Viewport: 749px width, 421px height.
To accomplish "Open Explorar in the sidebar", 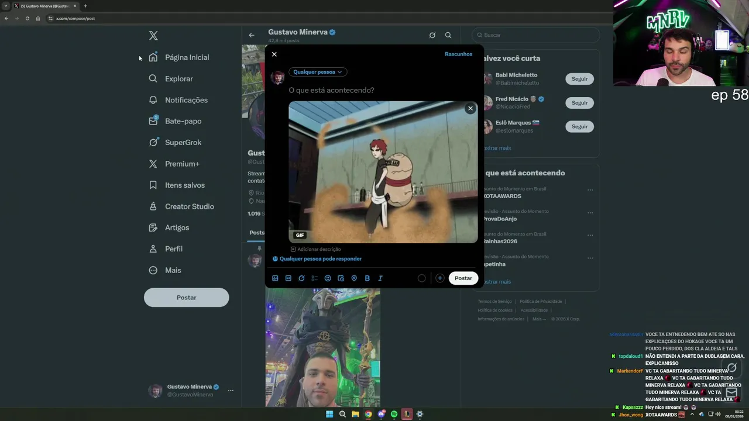I will (x=171, y=78).
